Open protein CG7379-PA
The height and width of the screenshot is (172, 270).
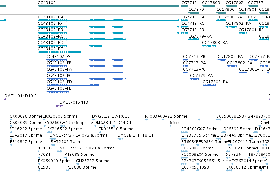click(x=201, y=76)
